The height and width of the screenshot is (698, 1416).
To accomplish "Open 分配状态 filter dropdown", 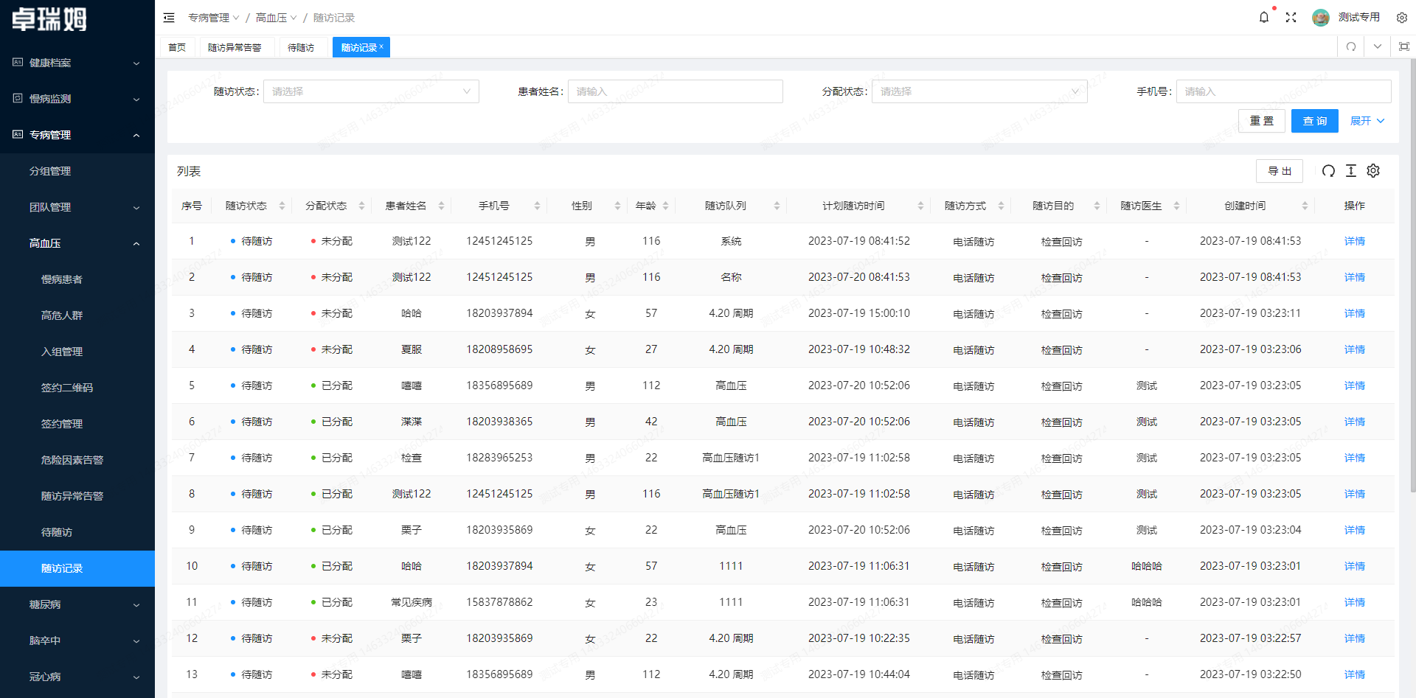I will pos(979,91).
